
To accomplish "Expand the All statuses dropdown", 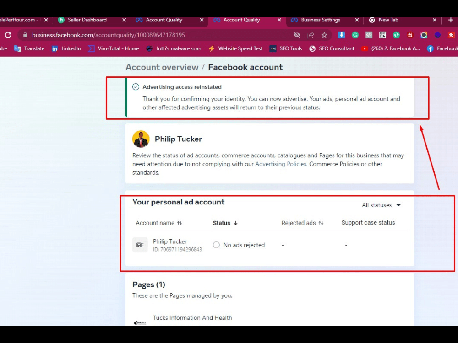I will 382,205.
